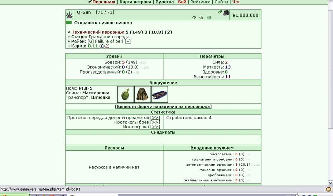Viewport: 333px width, 196px height.
Task: Click the thumbs-down karma icon
Action: (194, 17)
